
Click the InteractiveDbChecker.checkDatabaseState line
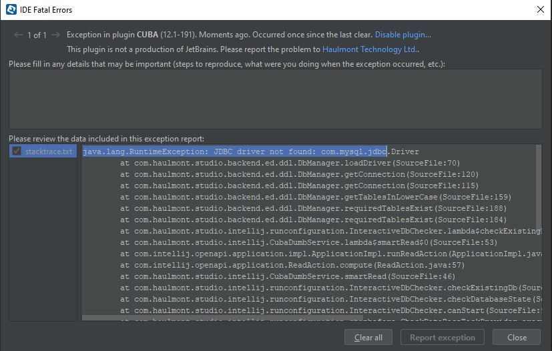point(330,299)
